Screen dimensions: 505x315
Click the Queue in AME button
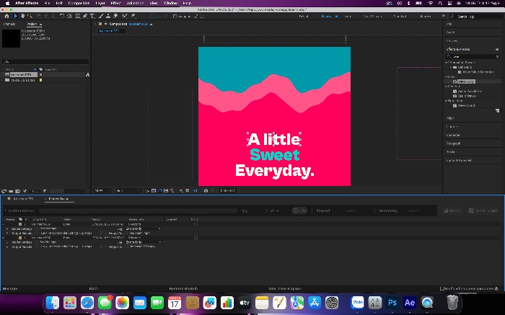(x=483, y=210)
